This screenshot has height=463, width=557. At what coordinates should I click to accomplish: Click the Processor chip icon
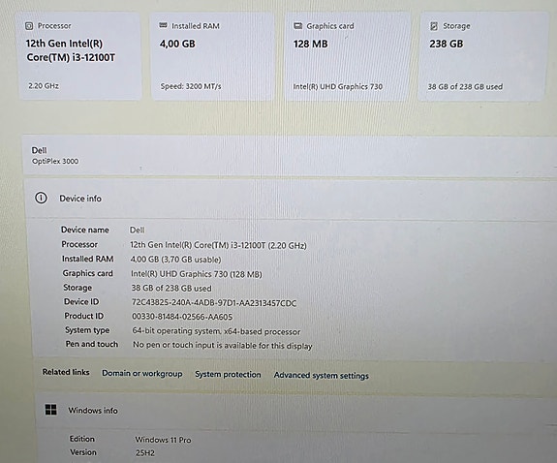29,26
